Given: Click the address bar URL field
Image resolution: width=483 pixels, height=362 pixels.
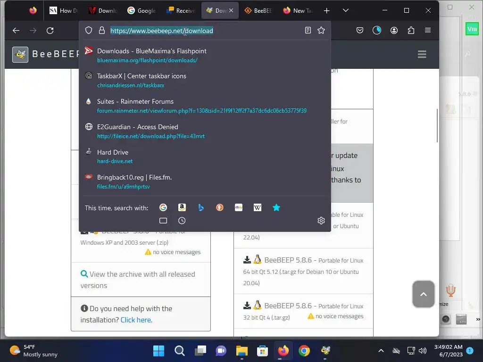Looking at the screenshot, I should coord(205,31).
